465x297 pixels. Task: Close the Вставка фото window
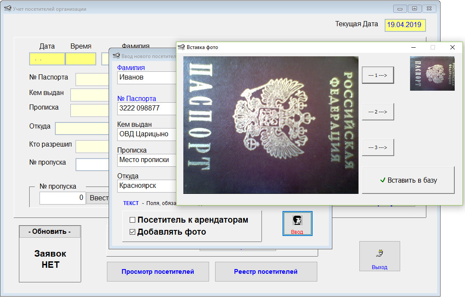coord(452,47)
